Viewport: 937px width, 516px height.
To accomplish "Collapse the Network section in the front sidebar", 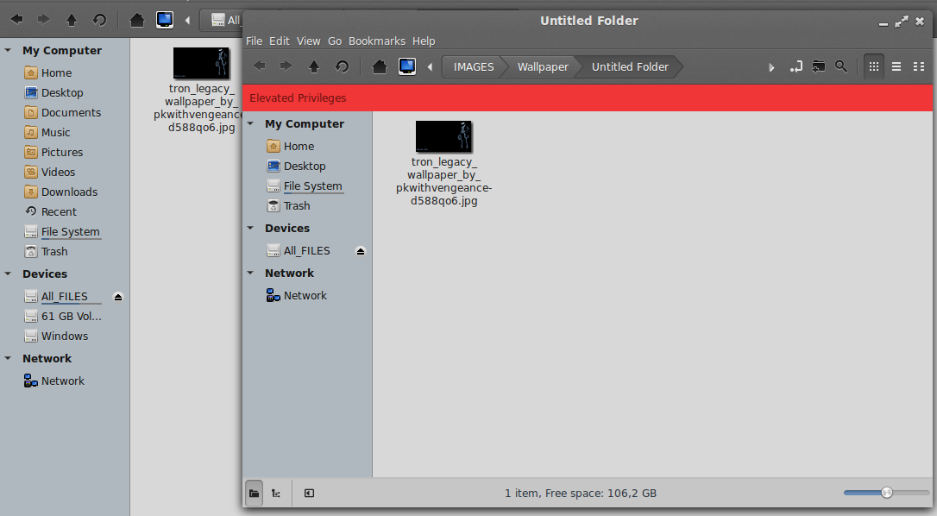I will pyautogui.click(x=250, y=274).
